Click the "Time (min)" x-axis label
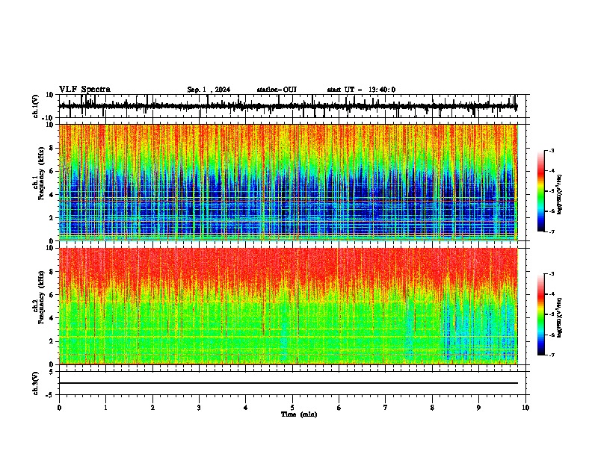The height and width of the screenshot is (457, 592). pos(299,414)
